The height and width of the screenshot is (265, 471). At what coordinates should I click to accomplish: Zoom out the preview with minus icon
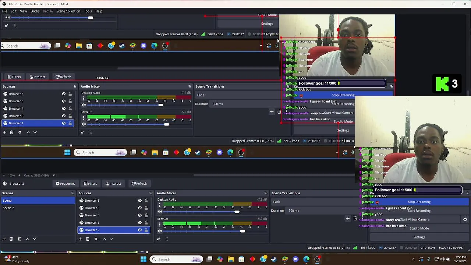(x=4, y=175)
